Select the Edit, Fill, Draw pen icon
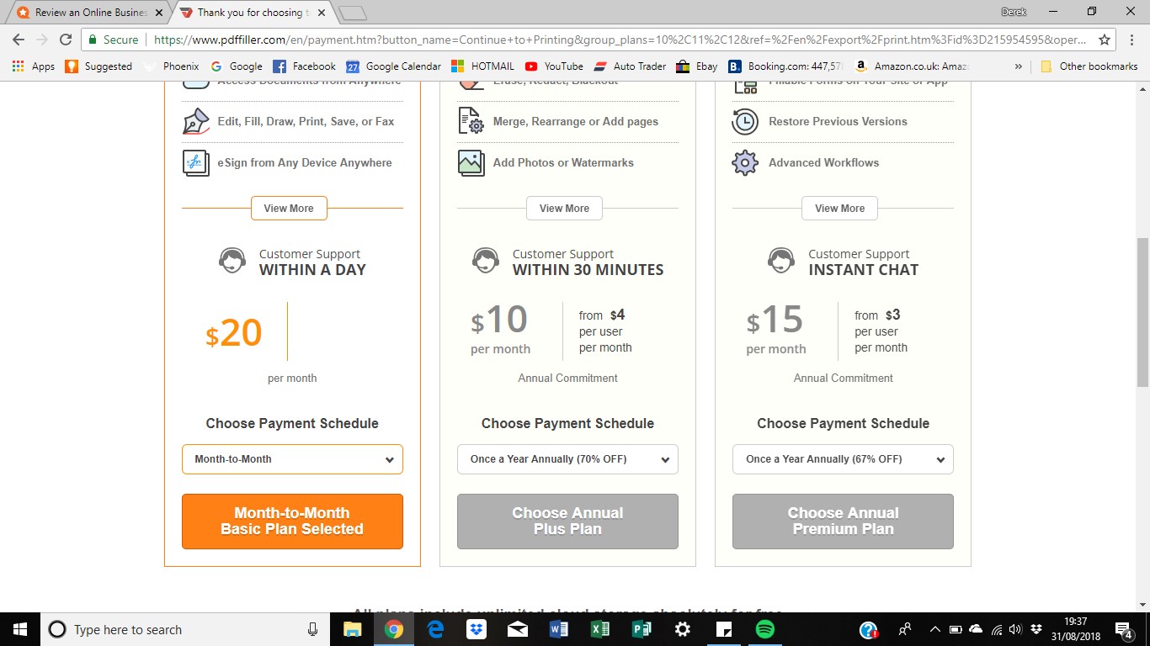This screenshot has width=1150, height=646. tap(194, 121)
